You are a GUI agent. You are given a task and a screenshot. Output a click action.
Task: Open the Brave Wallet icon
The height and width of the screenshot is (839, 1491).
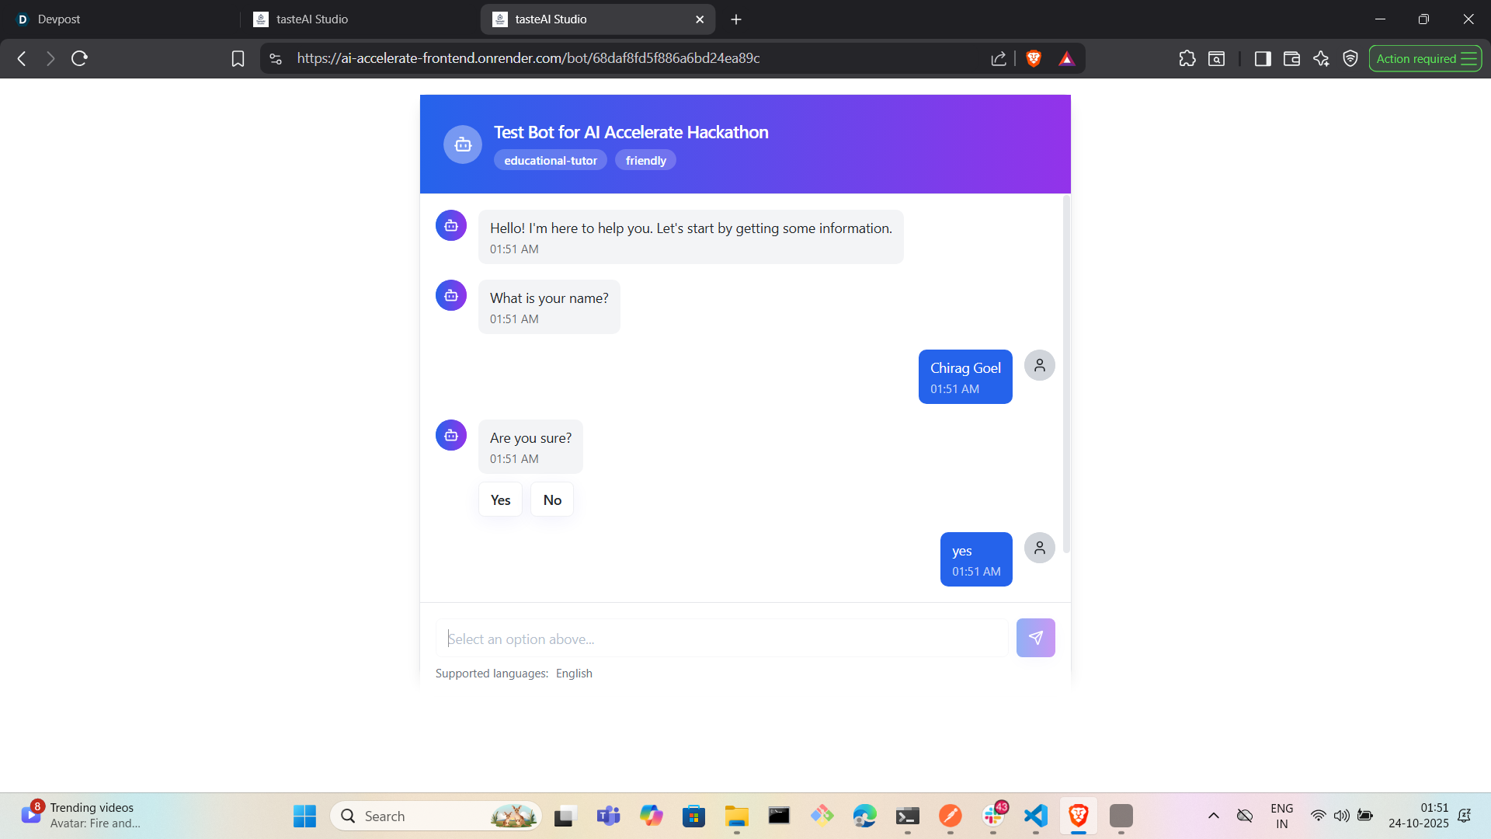[1291, 58]
